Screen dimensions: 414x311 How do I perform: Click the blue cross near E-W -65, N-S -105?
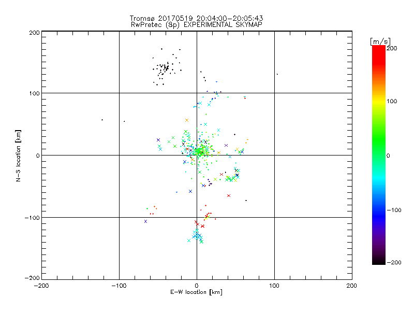146,221
